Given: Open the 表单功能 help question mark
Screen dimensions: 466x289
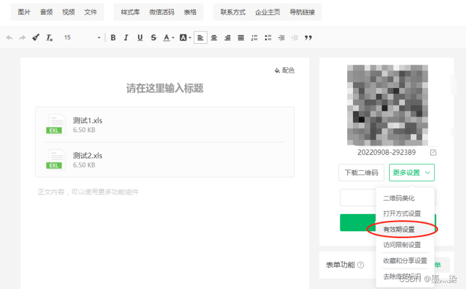Looking at the screenshot, I should click(361, 265).
